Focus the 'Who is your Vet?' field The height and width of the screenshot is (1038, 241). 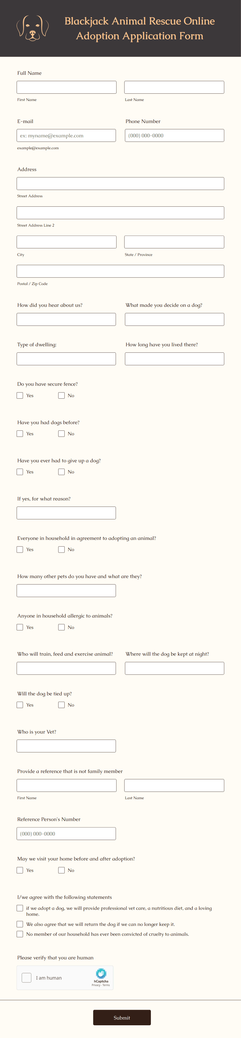[66, 746]
